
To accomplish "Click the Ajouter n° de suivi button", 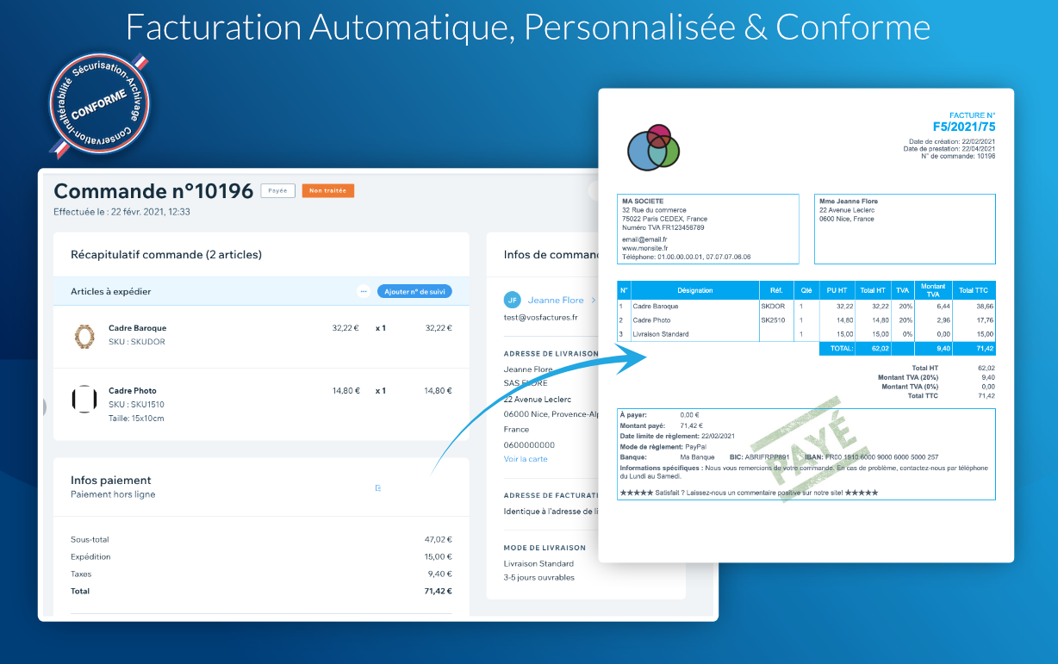I will click(x=416, y=291).
